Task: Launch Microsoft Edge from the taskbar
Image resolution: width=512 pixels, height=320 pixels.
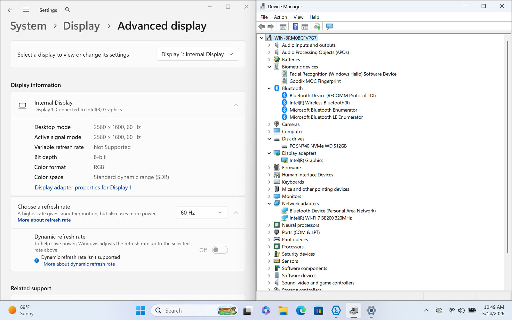Action: (301, 310)
